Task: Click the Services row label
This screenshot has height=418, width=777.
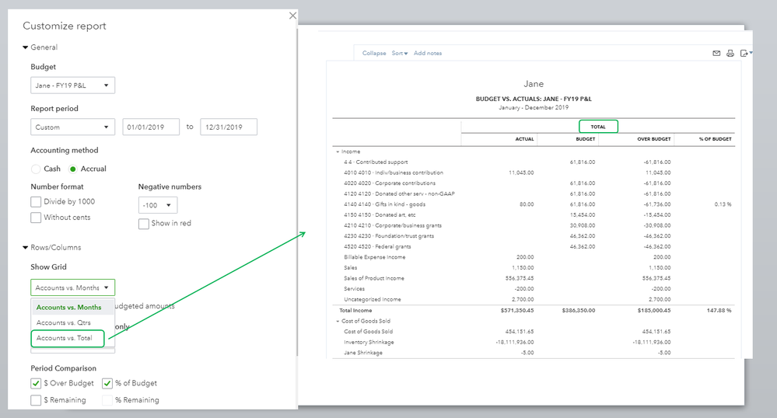Action: click(355, 289)
